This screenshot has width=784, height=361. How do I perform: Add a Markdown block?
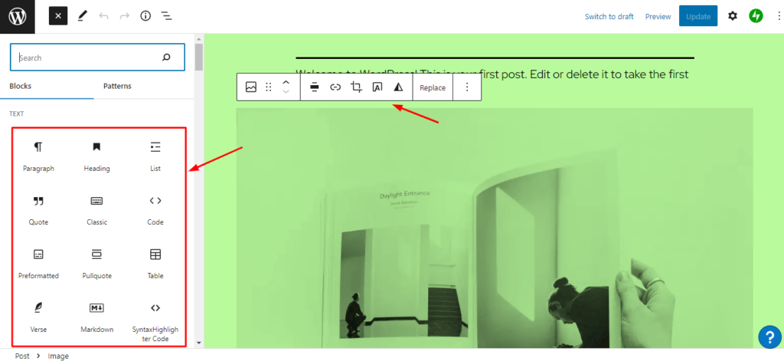coord(97,317)
